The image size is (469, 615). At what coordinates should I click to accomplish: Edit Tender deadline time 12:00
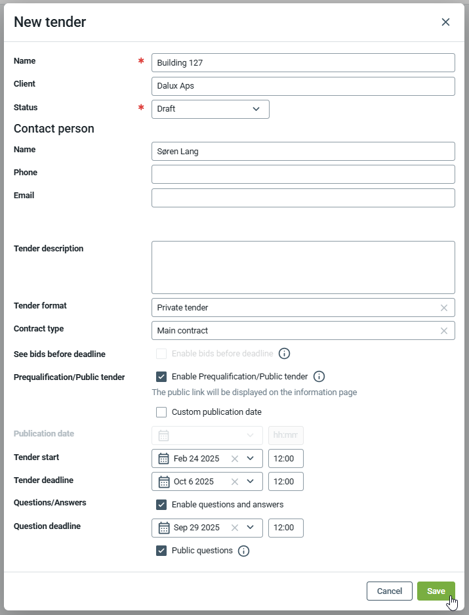tap(286, 482)
